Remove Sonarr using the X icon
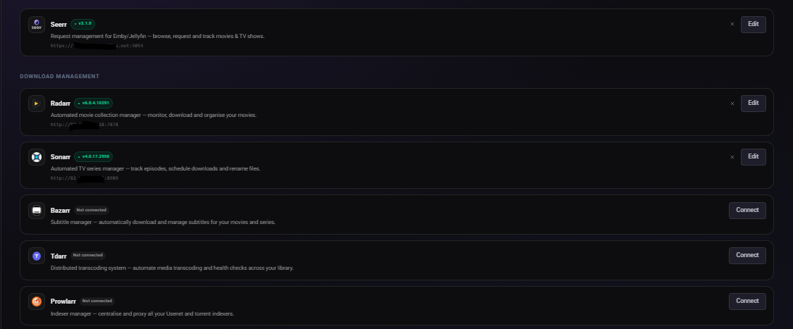The height and width of the screenshot is (329, 793). (732, 156)
